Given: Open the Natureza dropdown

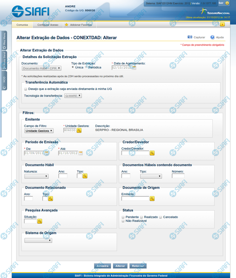Looking at the screenshot, I should click(x=36, y=176).
